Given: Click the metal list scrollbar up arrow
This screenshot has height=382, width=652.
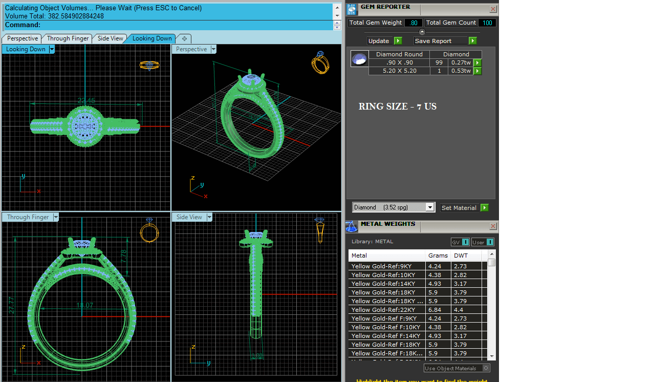Looking at the screenshot, I should point(492,254).
